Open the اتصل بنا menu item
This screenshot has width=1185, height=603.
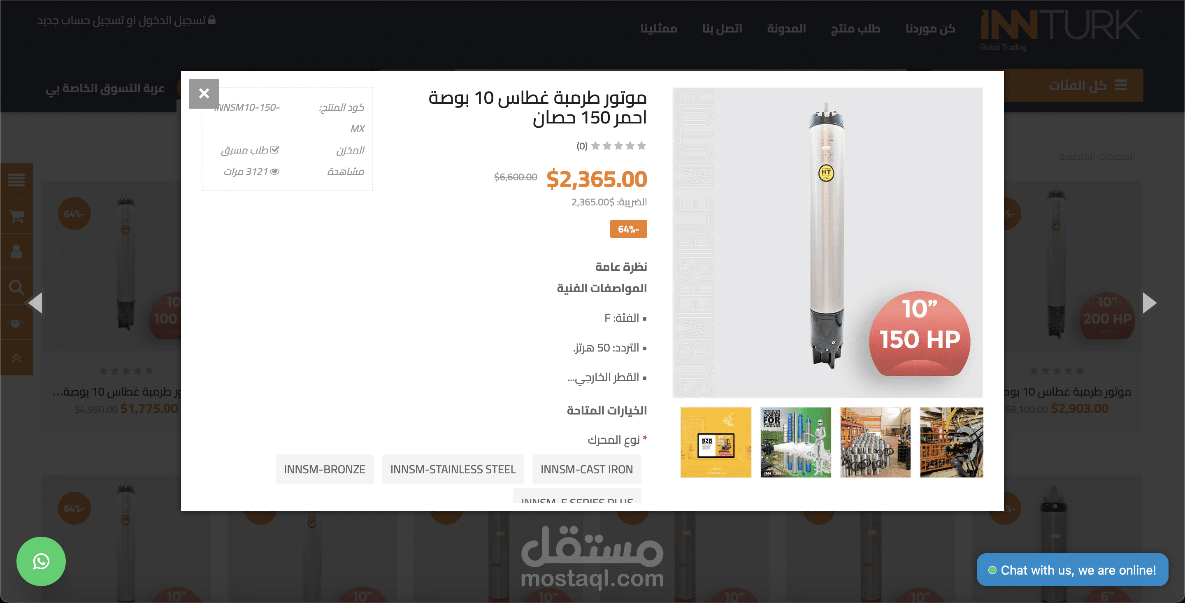[x=722, y=28]
